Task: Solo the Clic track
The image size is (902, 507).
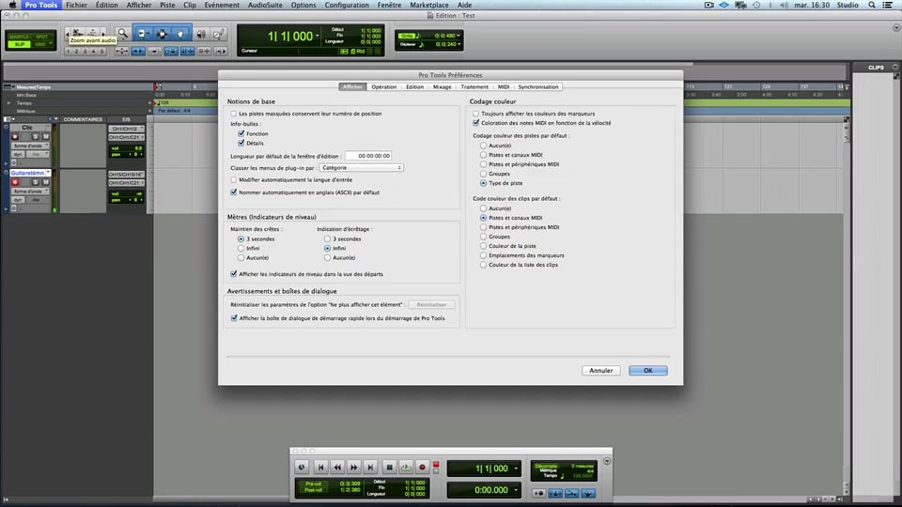Action: (35, 136)
